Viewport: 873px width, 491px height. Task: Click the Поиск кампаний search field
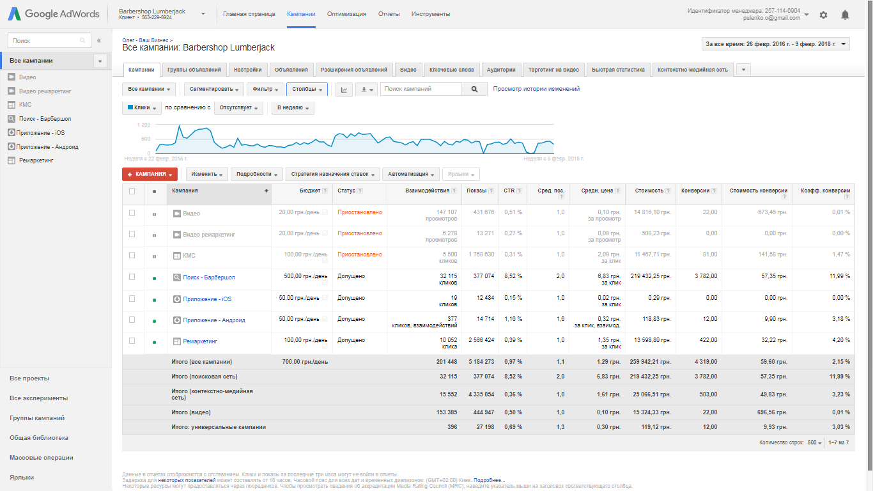pyautogui.click(x=421, y=90)
